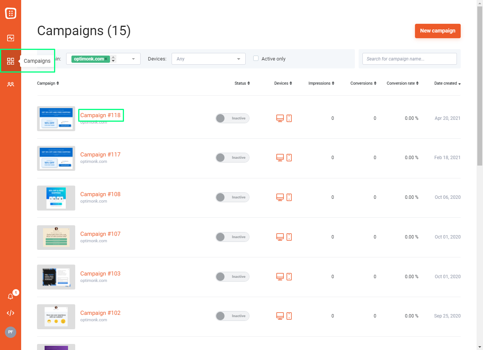Click mobile device icon for Campaign #118
The width and height of the screenshot is (483, 350).
pos(289,118)
